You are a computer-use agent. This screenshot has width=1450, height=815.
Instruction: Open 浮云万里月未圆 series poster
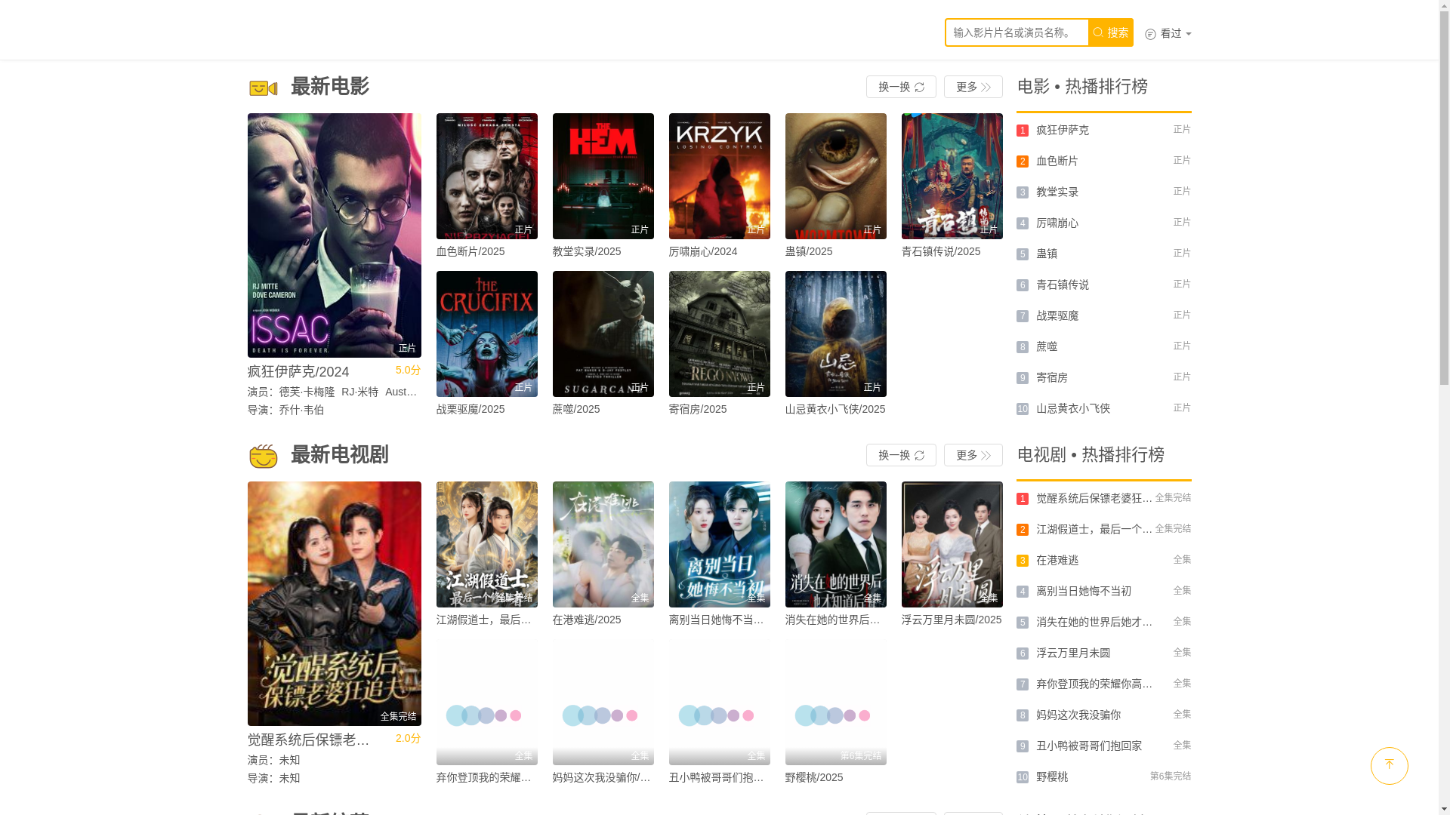(x=952, y=544)
